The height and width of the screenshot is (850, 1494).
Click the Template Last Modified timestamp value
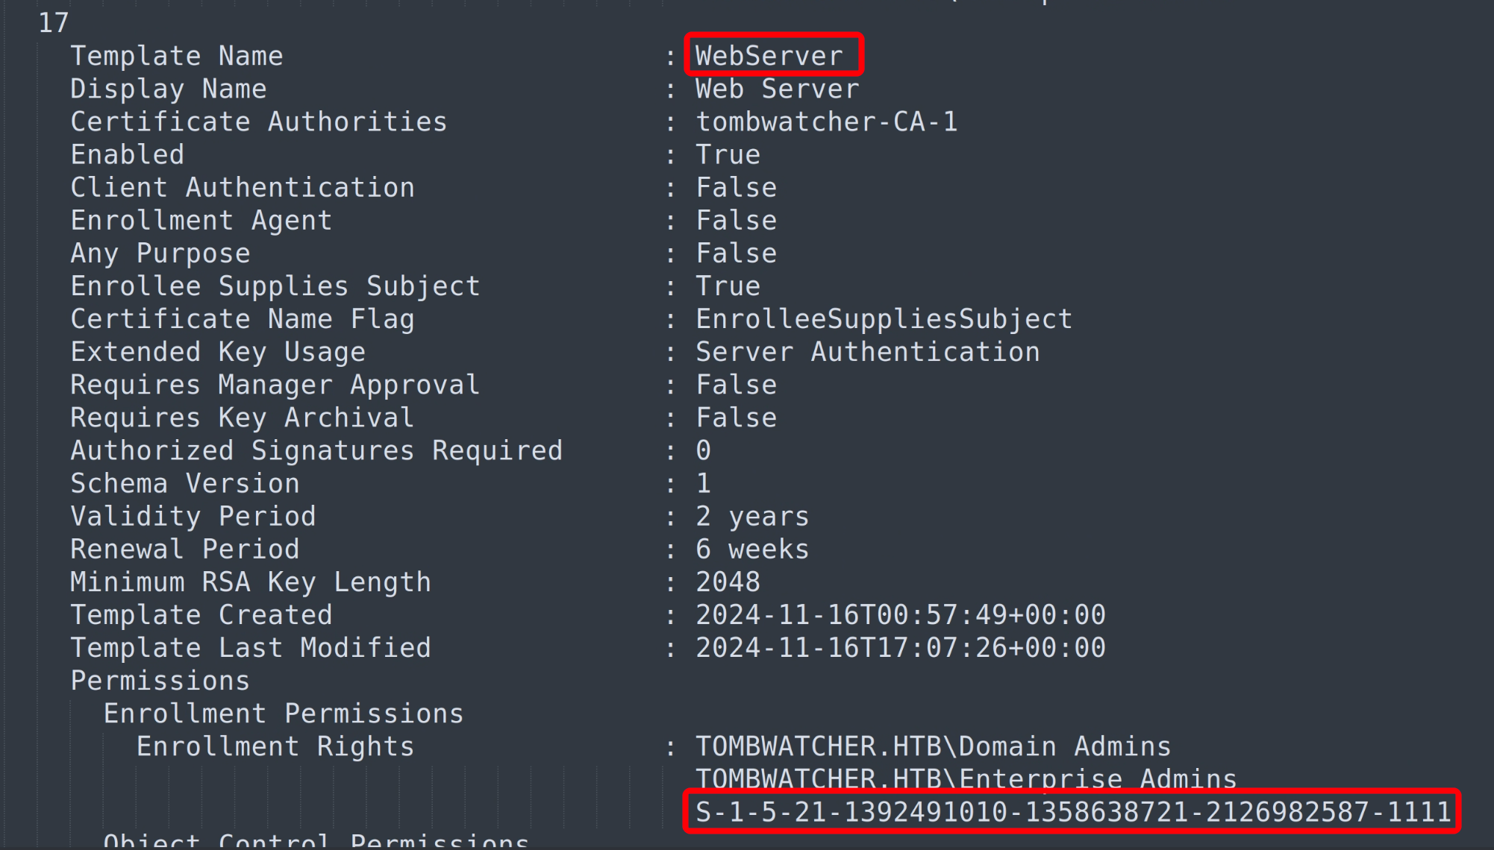point(900,648)
